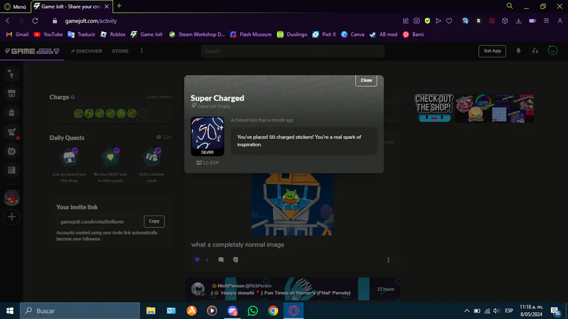Open the browser search magnifier icon
This screenshot has height=319, width=568.
510,6
